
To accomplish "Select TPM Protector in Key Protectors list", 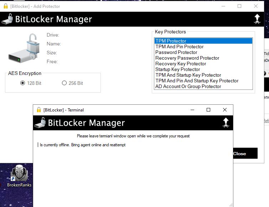I will point(203,41).
